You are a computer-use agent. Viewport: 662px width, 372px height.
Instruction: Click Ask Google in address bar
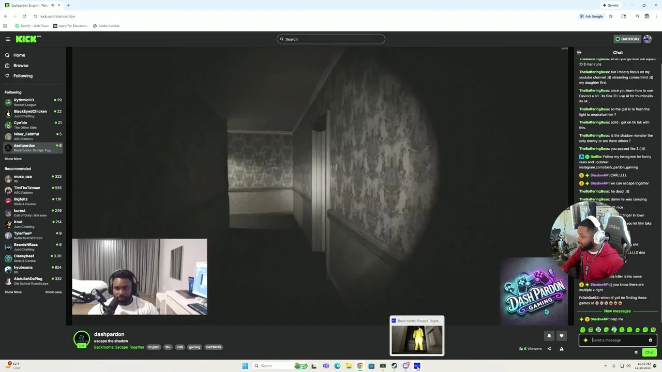tap(591, 17)
